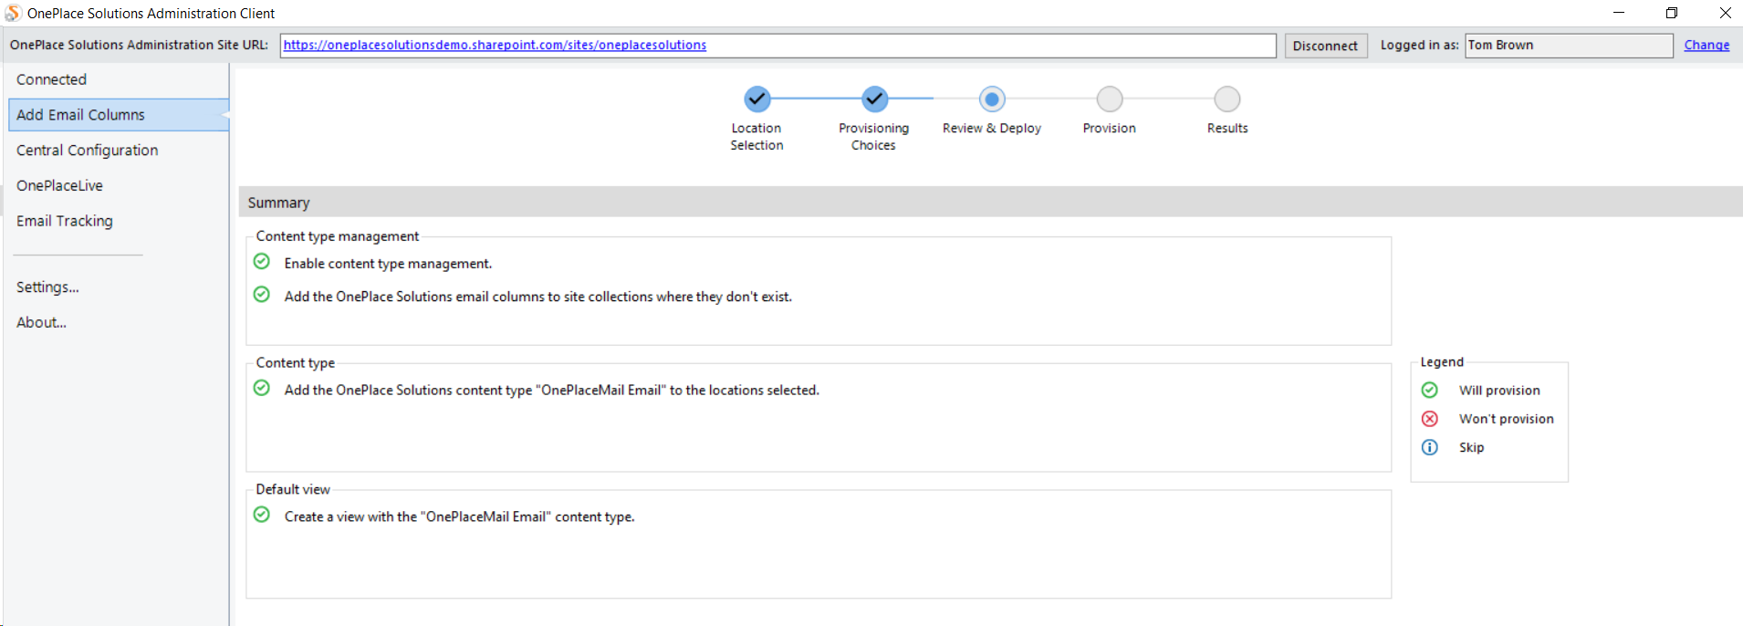Open About... from sidebar
Viewport: 1743px width, 626px height.
[x=118, y=323]
